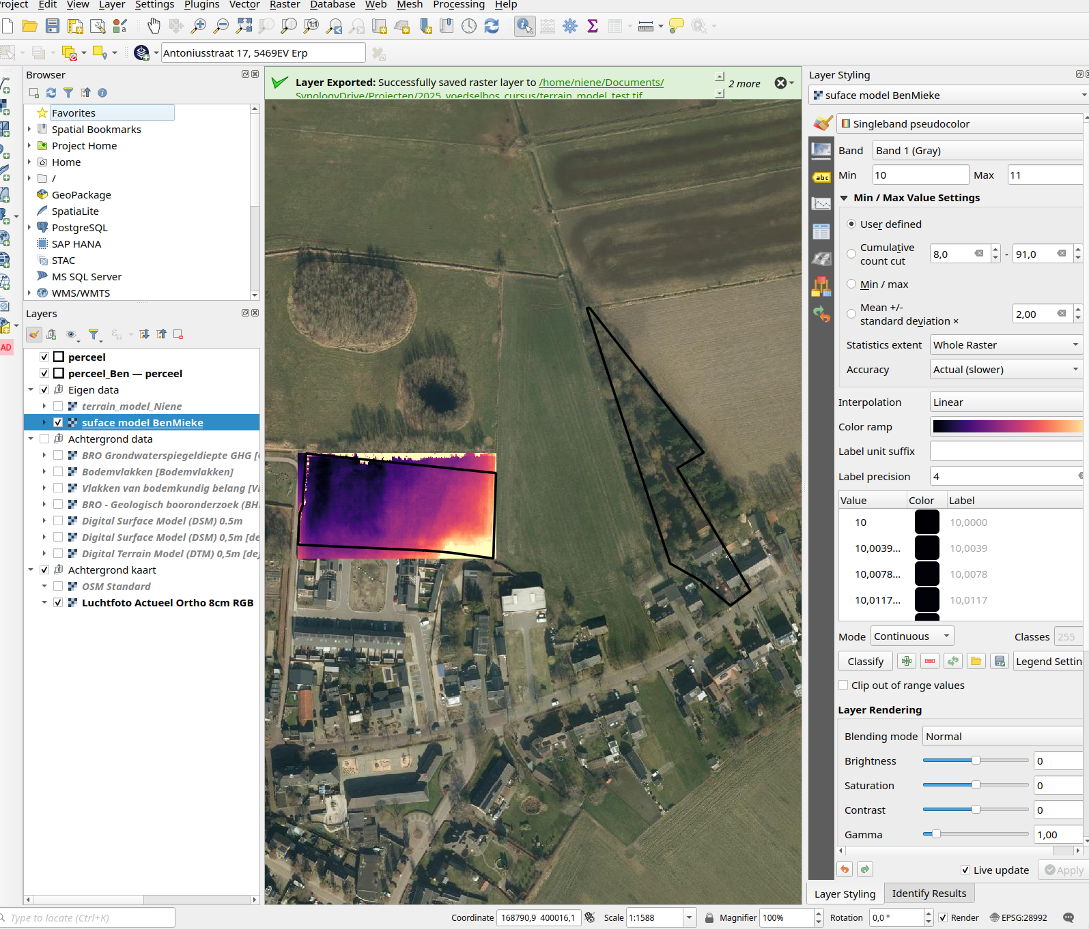Viewport: 1089px width, 929px height.
Task: Click the Refresh map icon
Action: coord(492,27)
